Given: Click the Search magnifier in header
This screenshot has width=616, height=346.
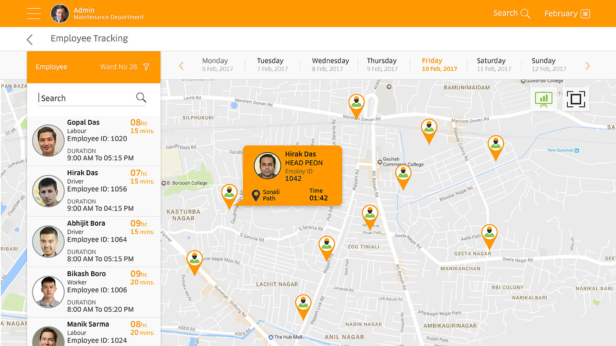Looking at the screenshot, I should pyautogui.click(x=525, y=14).
